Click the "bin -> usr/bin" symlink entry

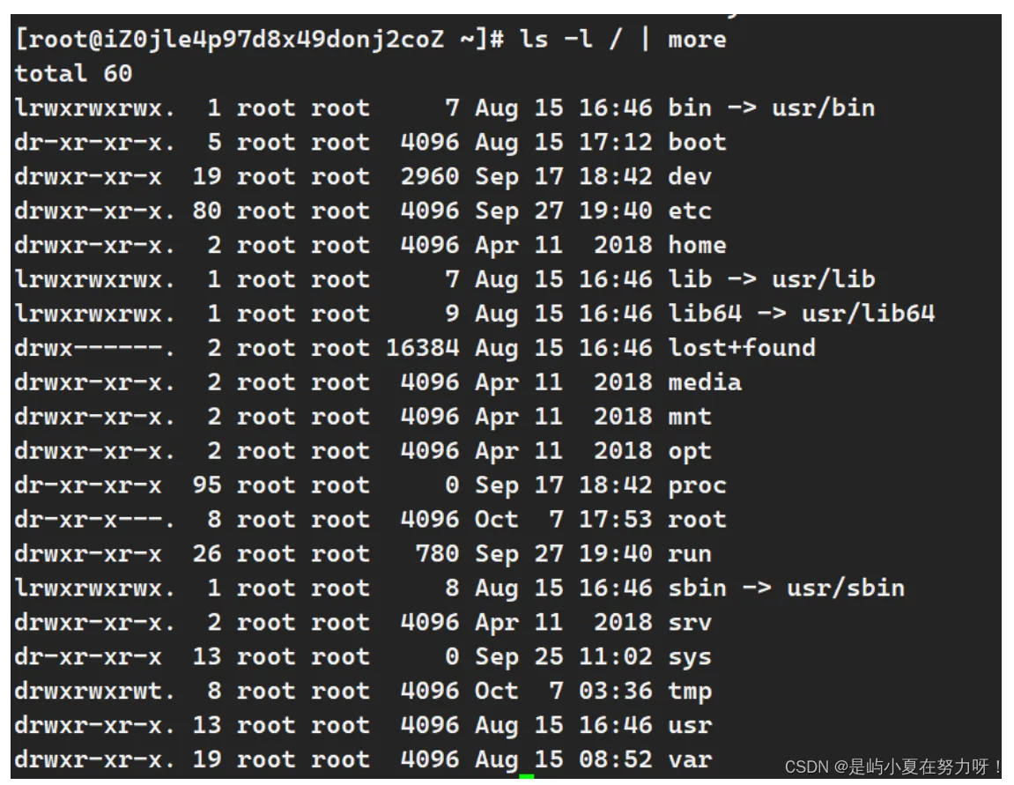coord(771,108)
